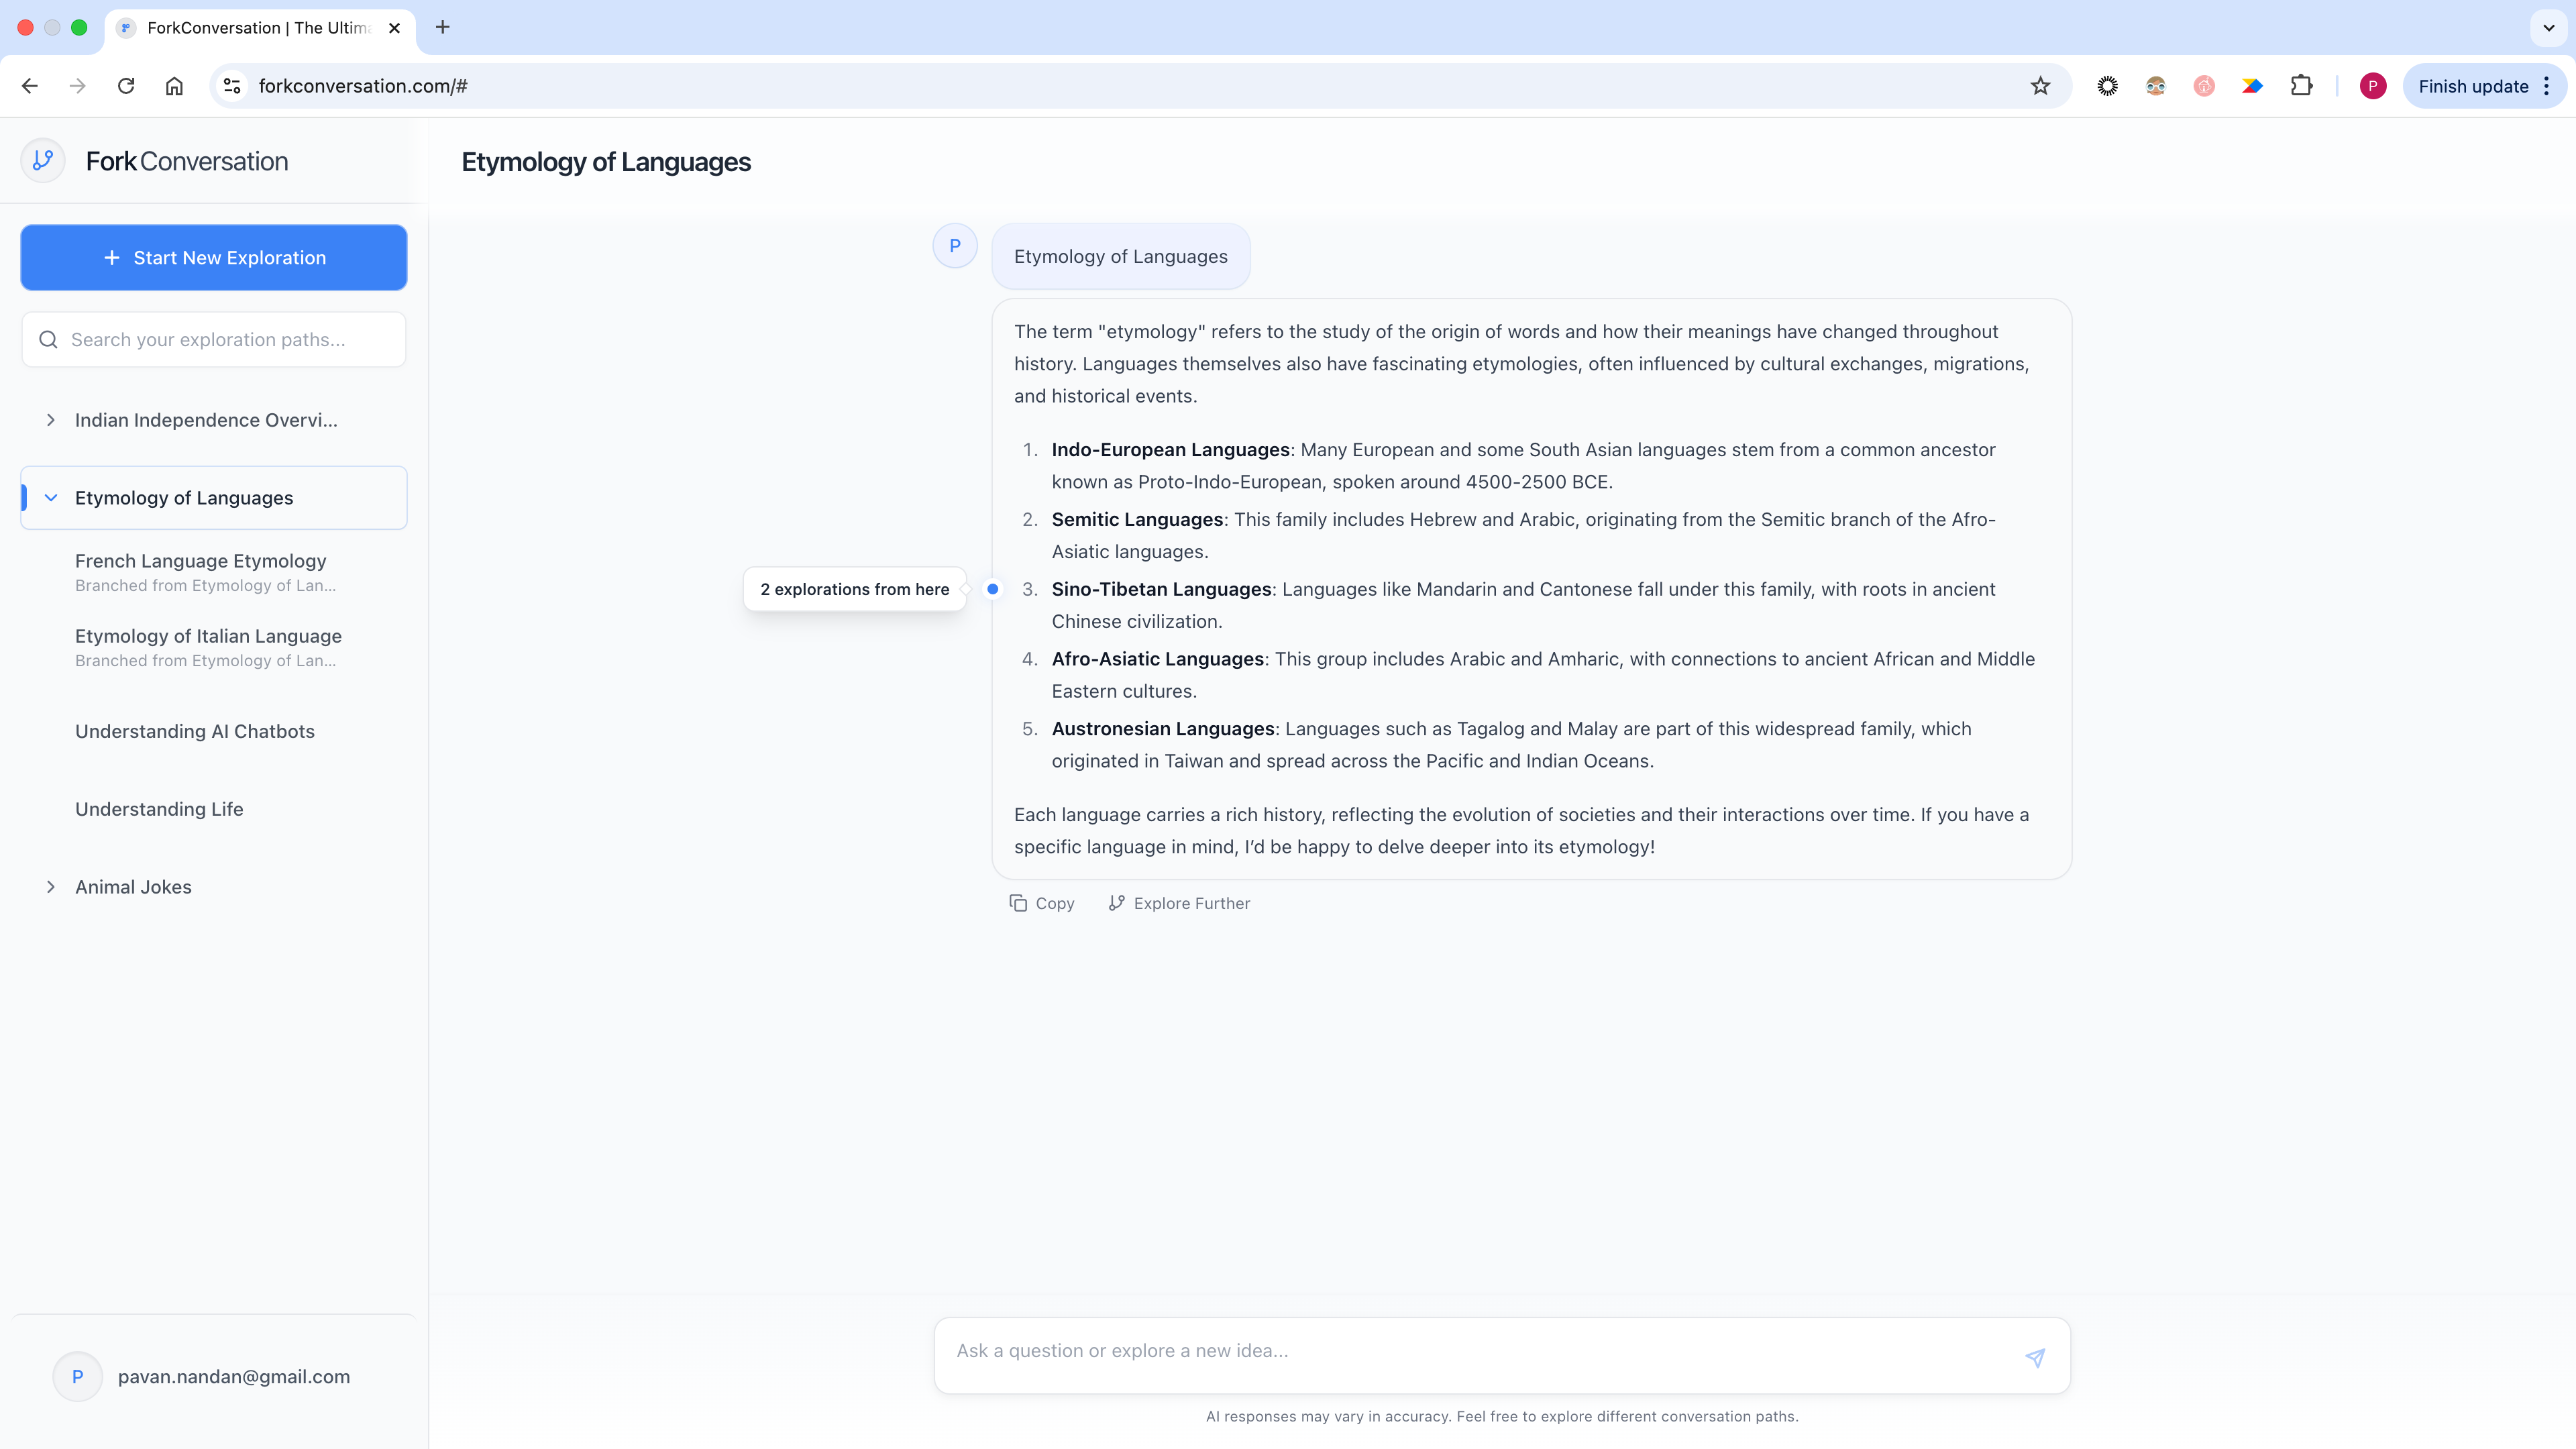Click the blue branch point dot
This screenshot has height=1449, width=2576.
pyautogui.click(x=992, y=589)
